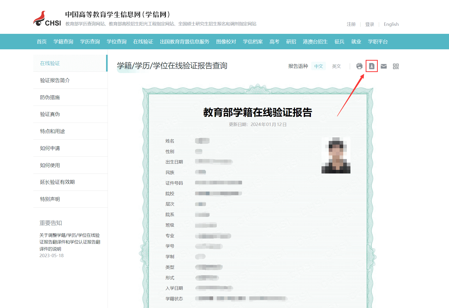
Task: Click the 更新日期 2024年01月12日 text
Action: tap(258, 124)
